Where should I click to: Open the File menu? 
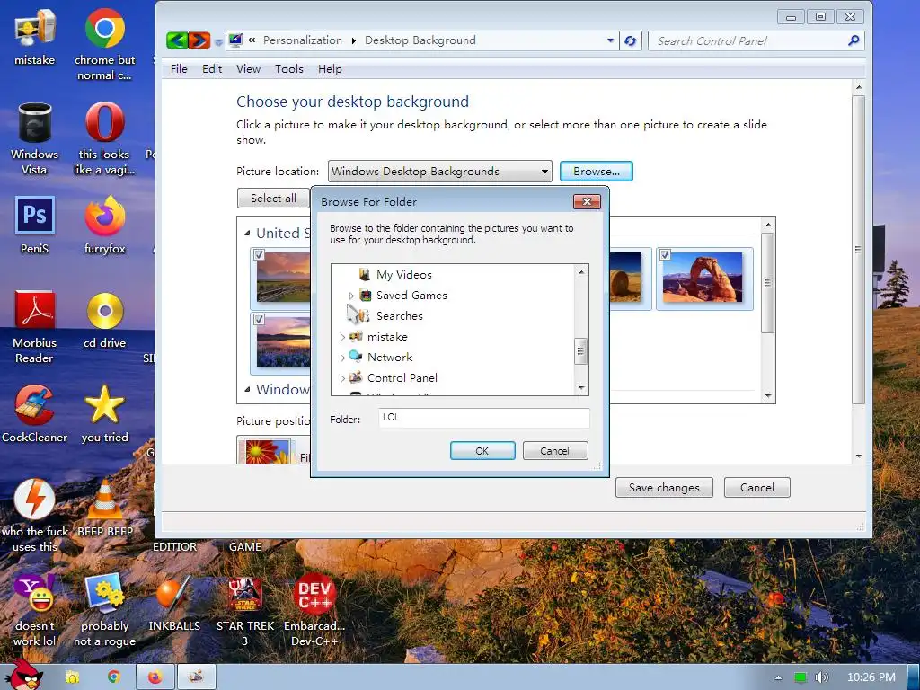pos(179,69)
